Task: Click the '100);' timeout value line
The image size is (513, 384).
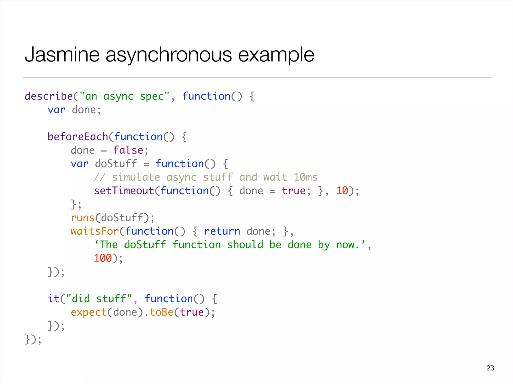Action: click(108, 258)
